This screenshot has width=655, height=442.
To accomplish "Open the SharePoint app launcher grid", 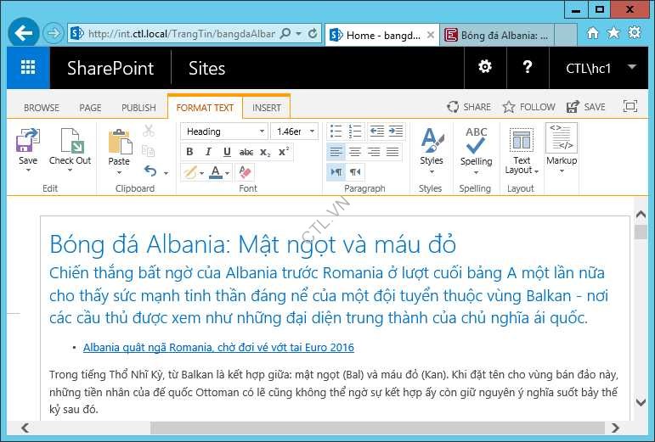I will pyautogui.click(x=28, y=68).
